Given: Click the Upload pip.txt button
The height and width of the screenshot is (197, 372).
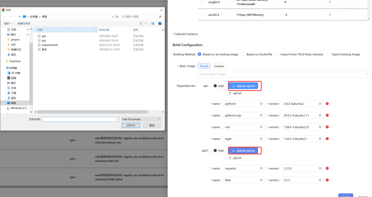Looking at the screenshot, I should point(243,151).
